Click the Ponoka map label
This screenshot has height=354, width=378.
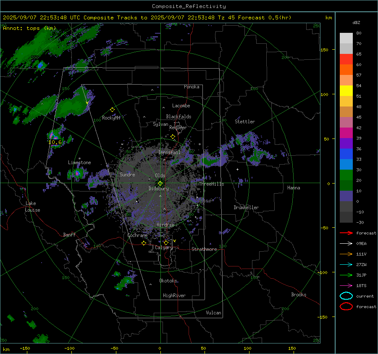pyautogui.click(x=192, y=87)
